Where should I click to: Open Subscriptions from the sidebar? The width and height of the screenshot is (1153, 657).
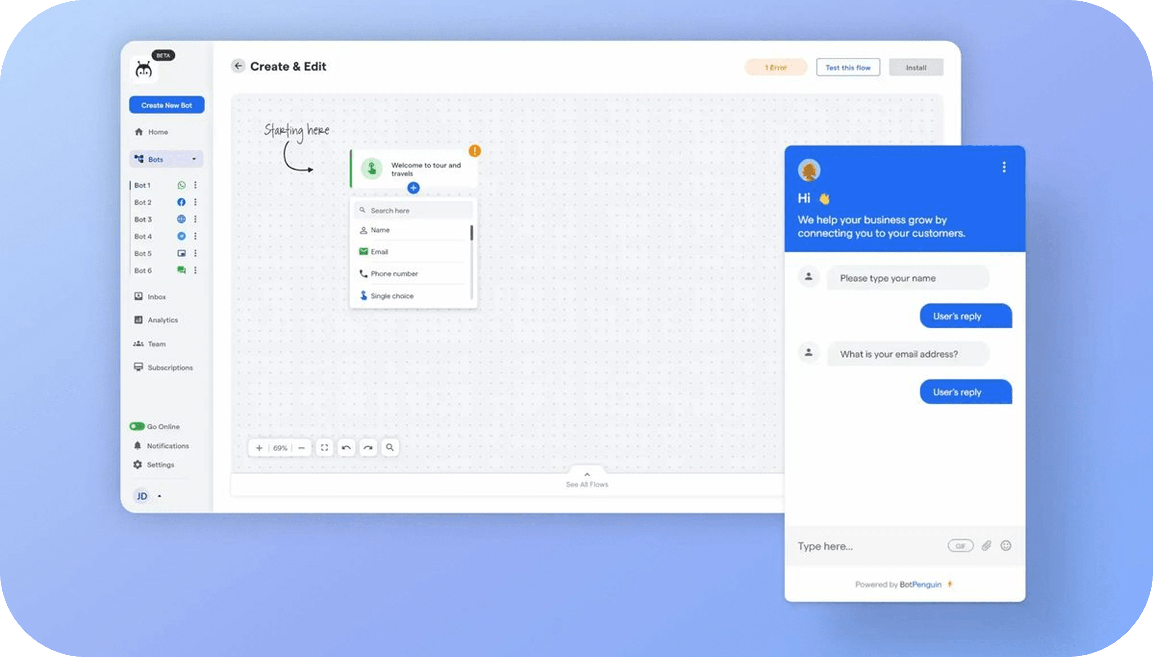point(169,367)
